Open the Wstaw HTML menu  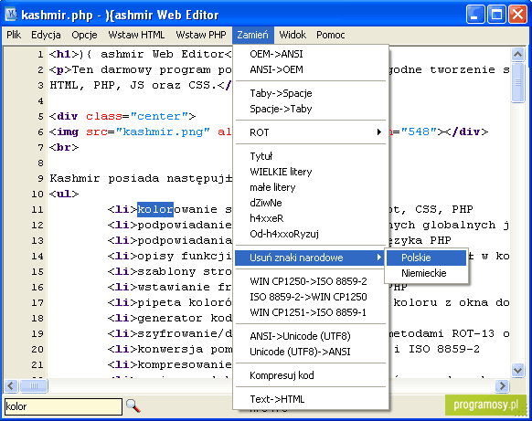coord(136,35)
